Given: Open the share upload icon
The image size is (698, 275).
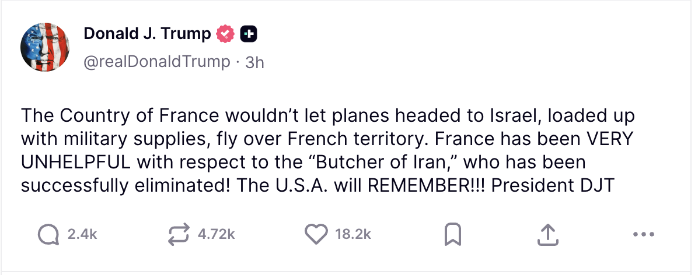Looking at the screenshot, I should (547, 235).
